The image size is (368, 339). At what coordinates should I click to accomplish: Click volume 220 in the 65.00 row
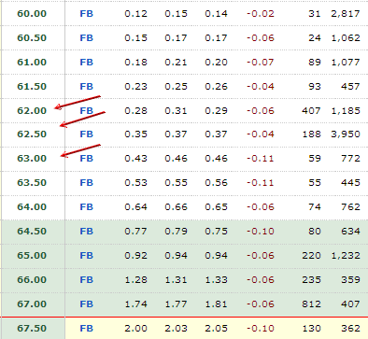(x=311, y=256)
